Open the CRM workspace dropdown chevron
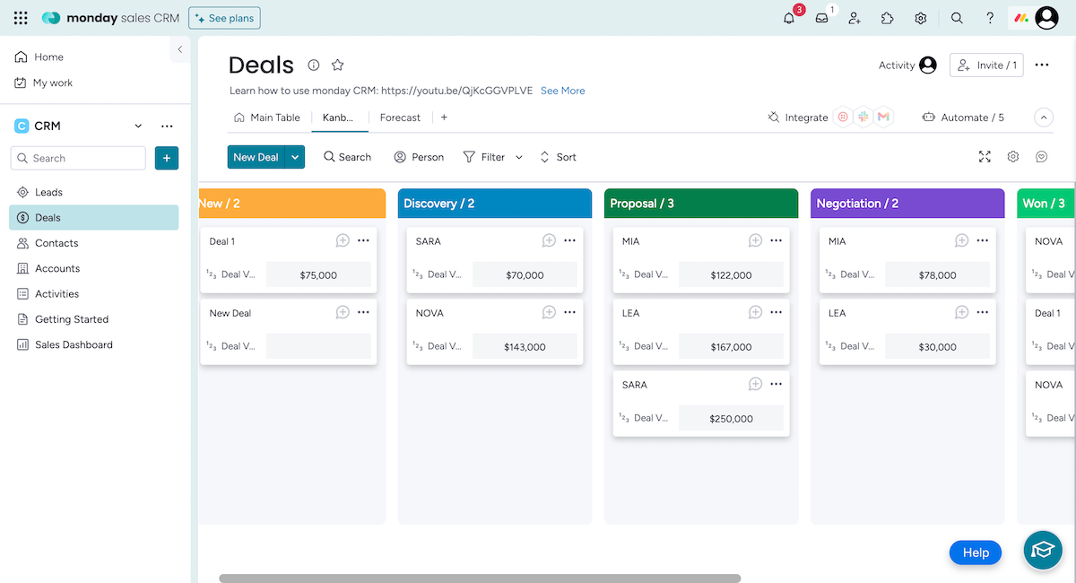This screenshot has width=1076, height=583. click(138, 126)
